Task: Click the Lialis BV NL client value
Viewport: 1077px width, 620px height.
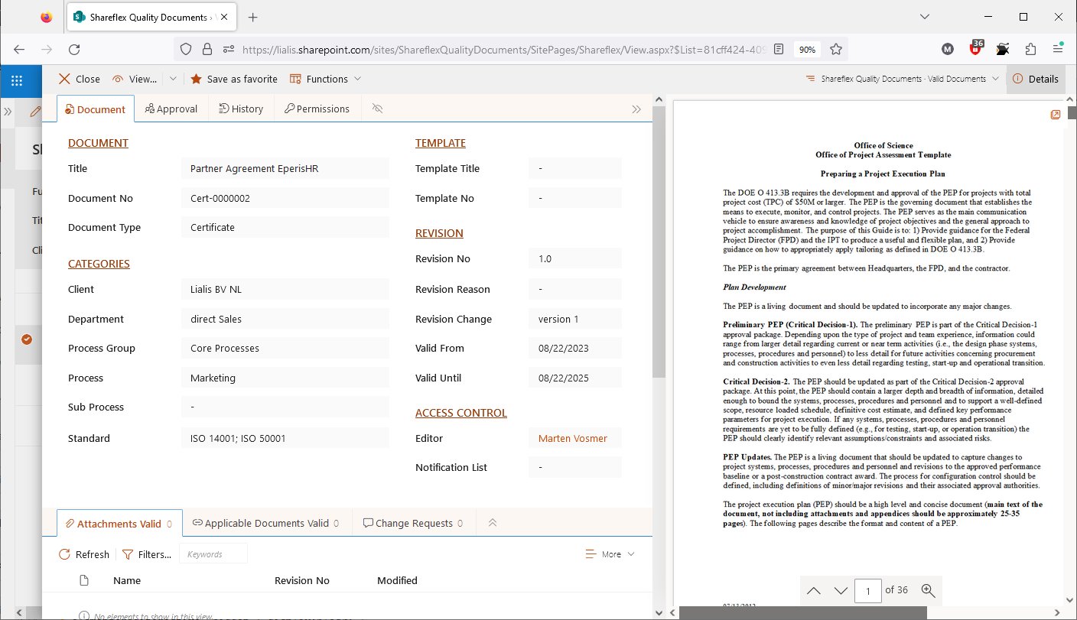Action: 285,289
